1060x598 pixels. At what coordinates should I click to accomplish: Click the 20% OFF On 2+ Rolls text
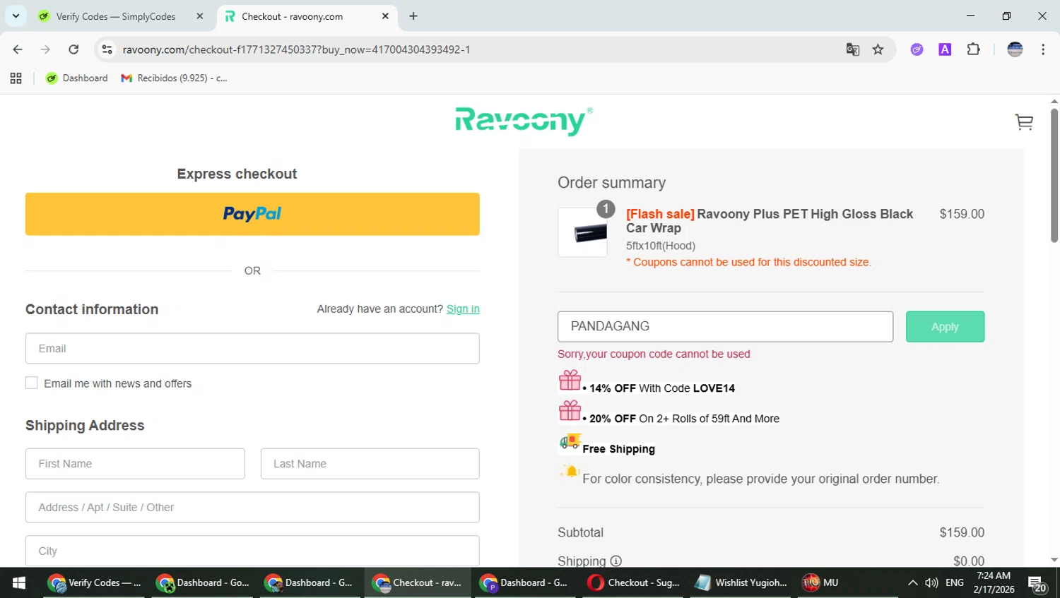pos(684,419)
